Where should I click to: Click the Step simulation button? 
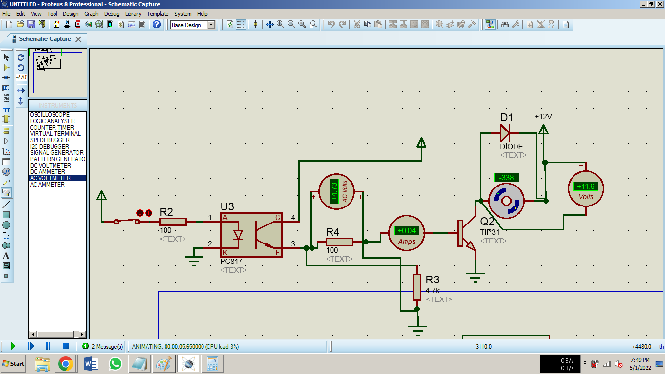coord(31,346)
